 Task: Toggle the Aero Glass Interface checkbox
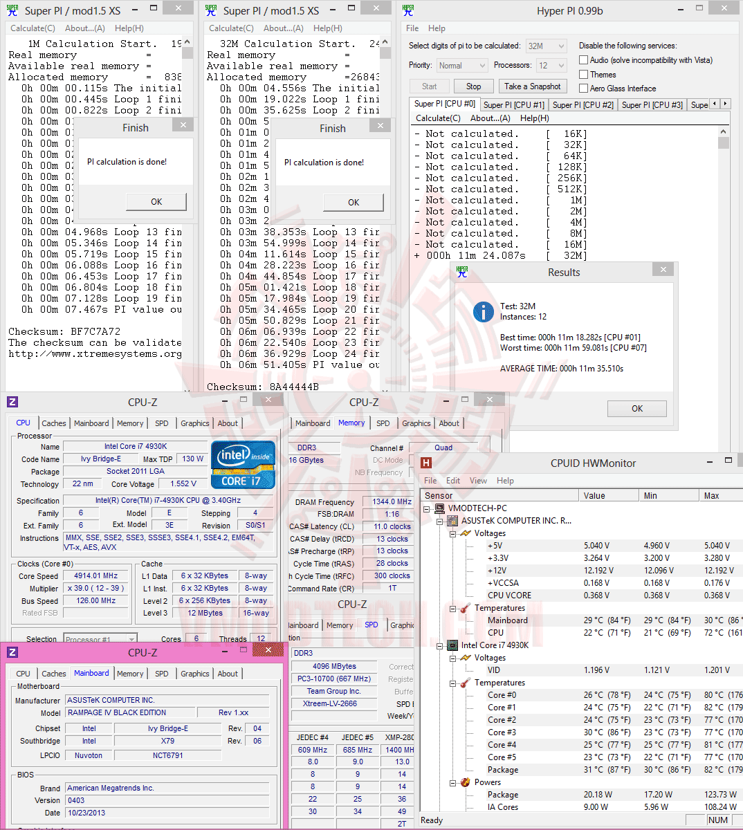[584, 88]
